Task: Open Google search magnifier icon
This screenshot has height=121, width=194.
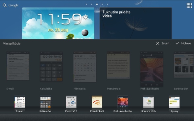Action: point(5,5)
